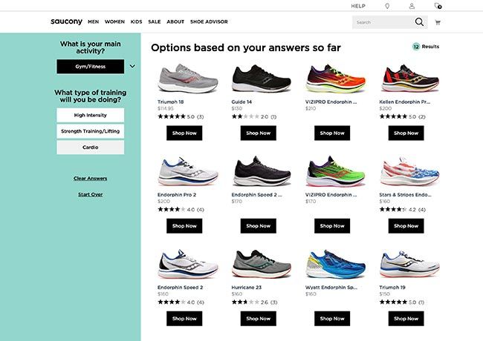The image size is (483, 341).
Task: Open the Endorphin Pro 2 shoe image
Action: point(187,171)
